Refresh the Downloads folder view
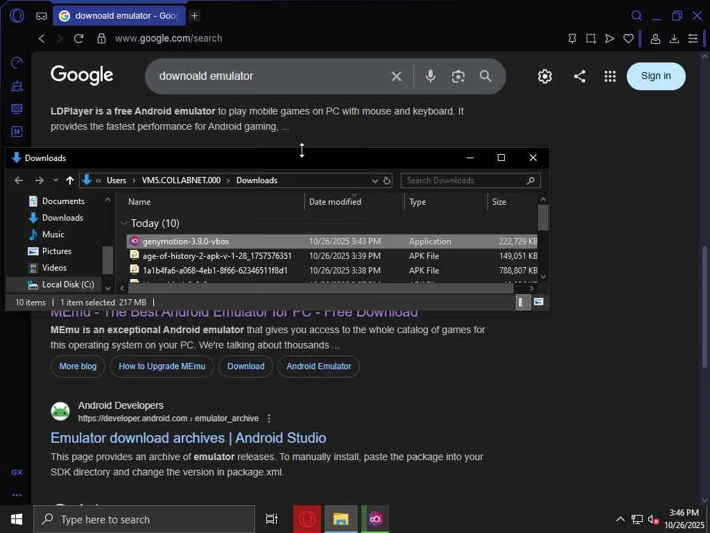 click(387, 181)
